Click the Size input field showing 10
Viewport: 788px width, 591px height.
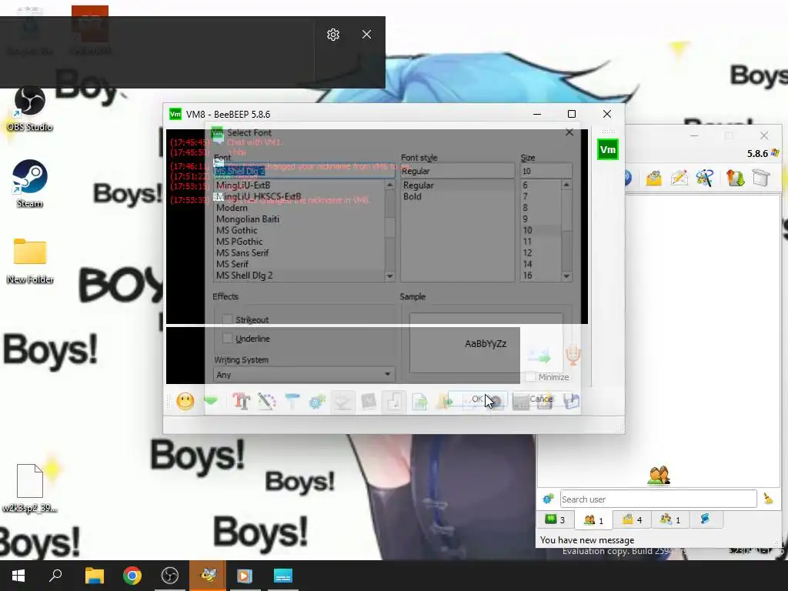[x=546, y=171]
